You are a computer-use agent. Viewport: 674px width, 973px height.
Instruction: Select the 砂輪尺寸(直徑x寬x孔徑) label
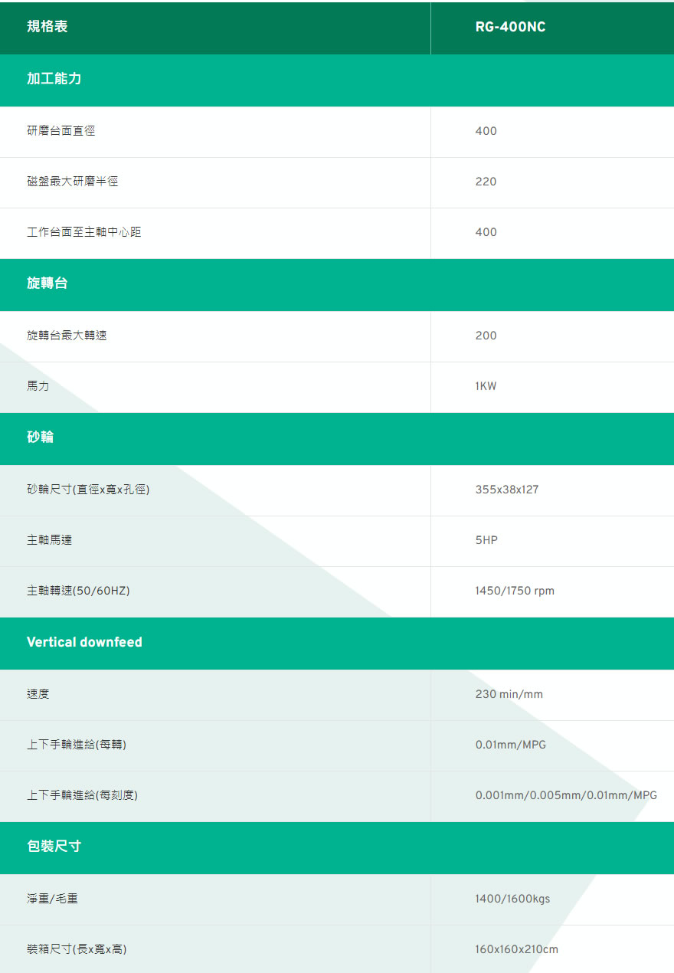pos(88,490)
